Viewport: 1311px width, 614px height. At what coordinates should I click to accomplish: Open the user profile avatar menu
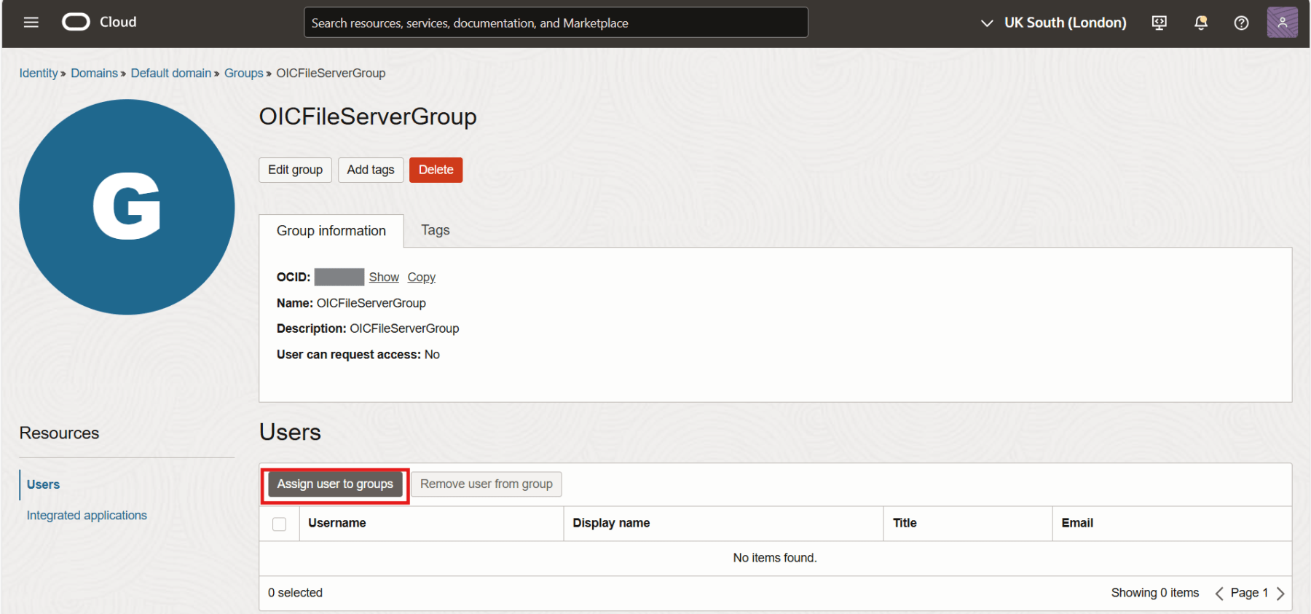click(1282, 23)
